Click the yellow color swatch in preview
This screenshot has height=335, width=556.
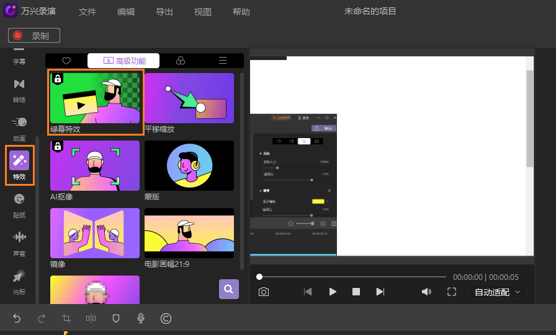318,201
